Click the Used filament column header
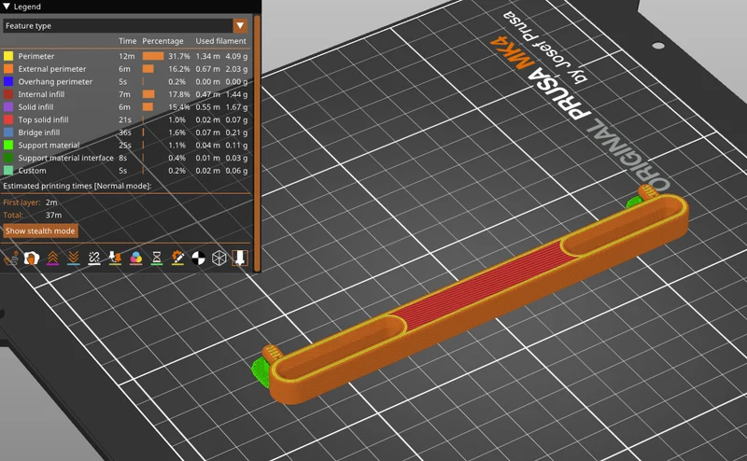The width and height of the screenshot is (747, 461). coord(221,41)
